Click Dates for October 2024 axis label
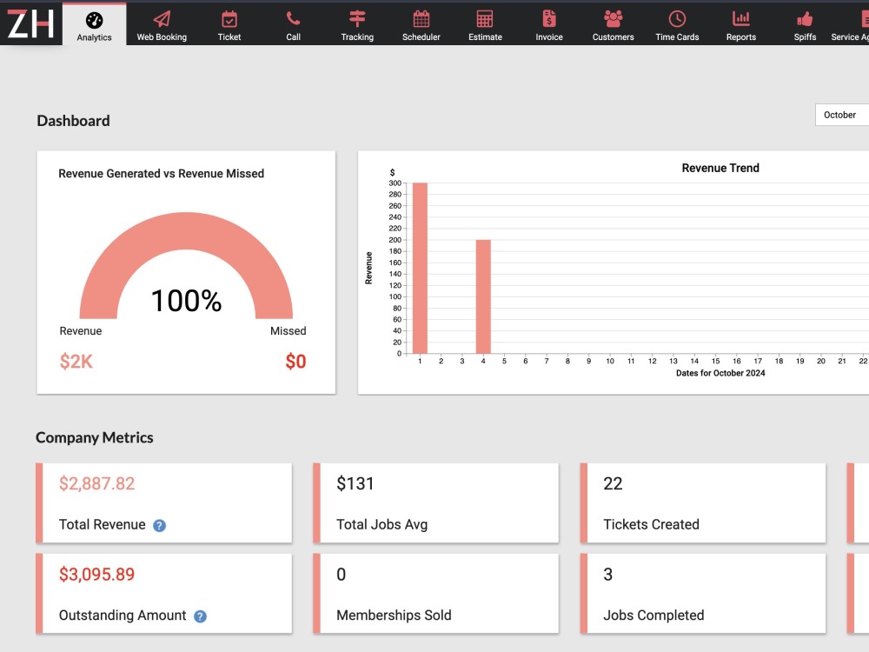 pos(720,373)
